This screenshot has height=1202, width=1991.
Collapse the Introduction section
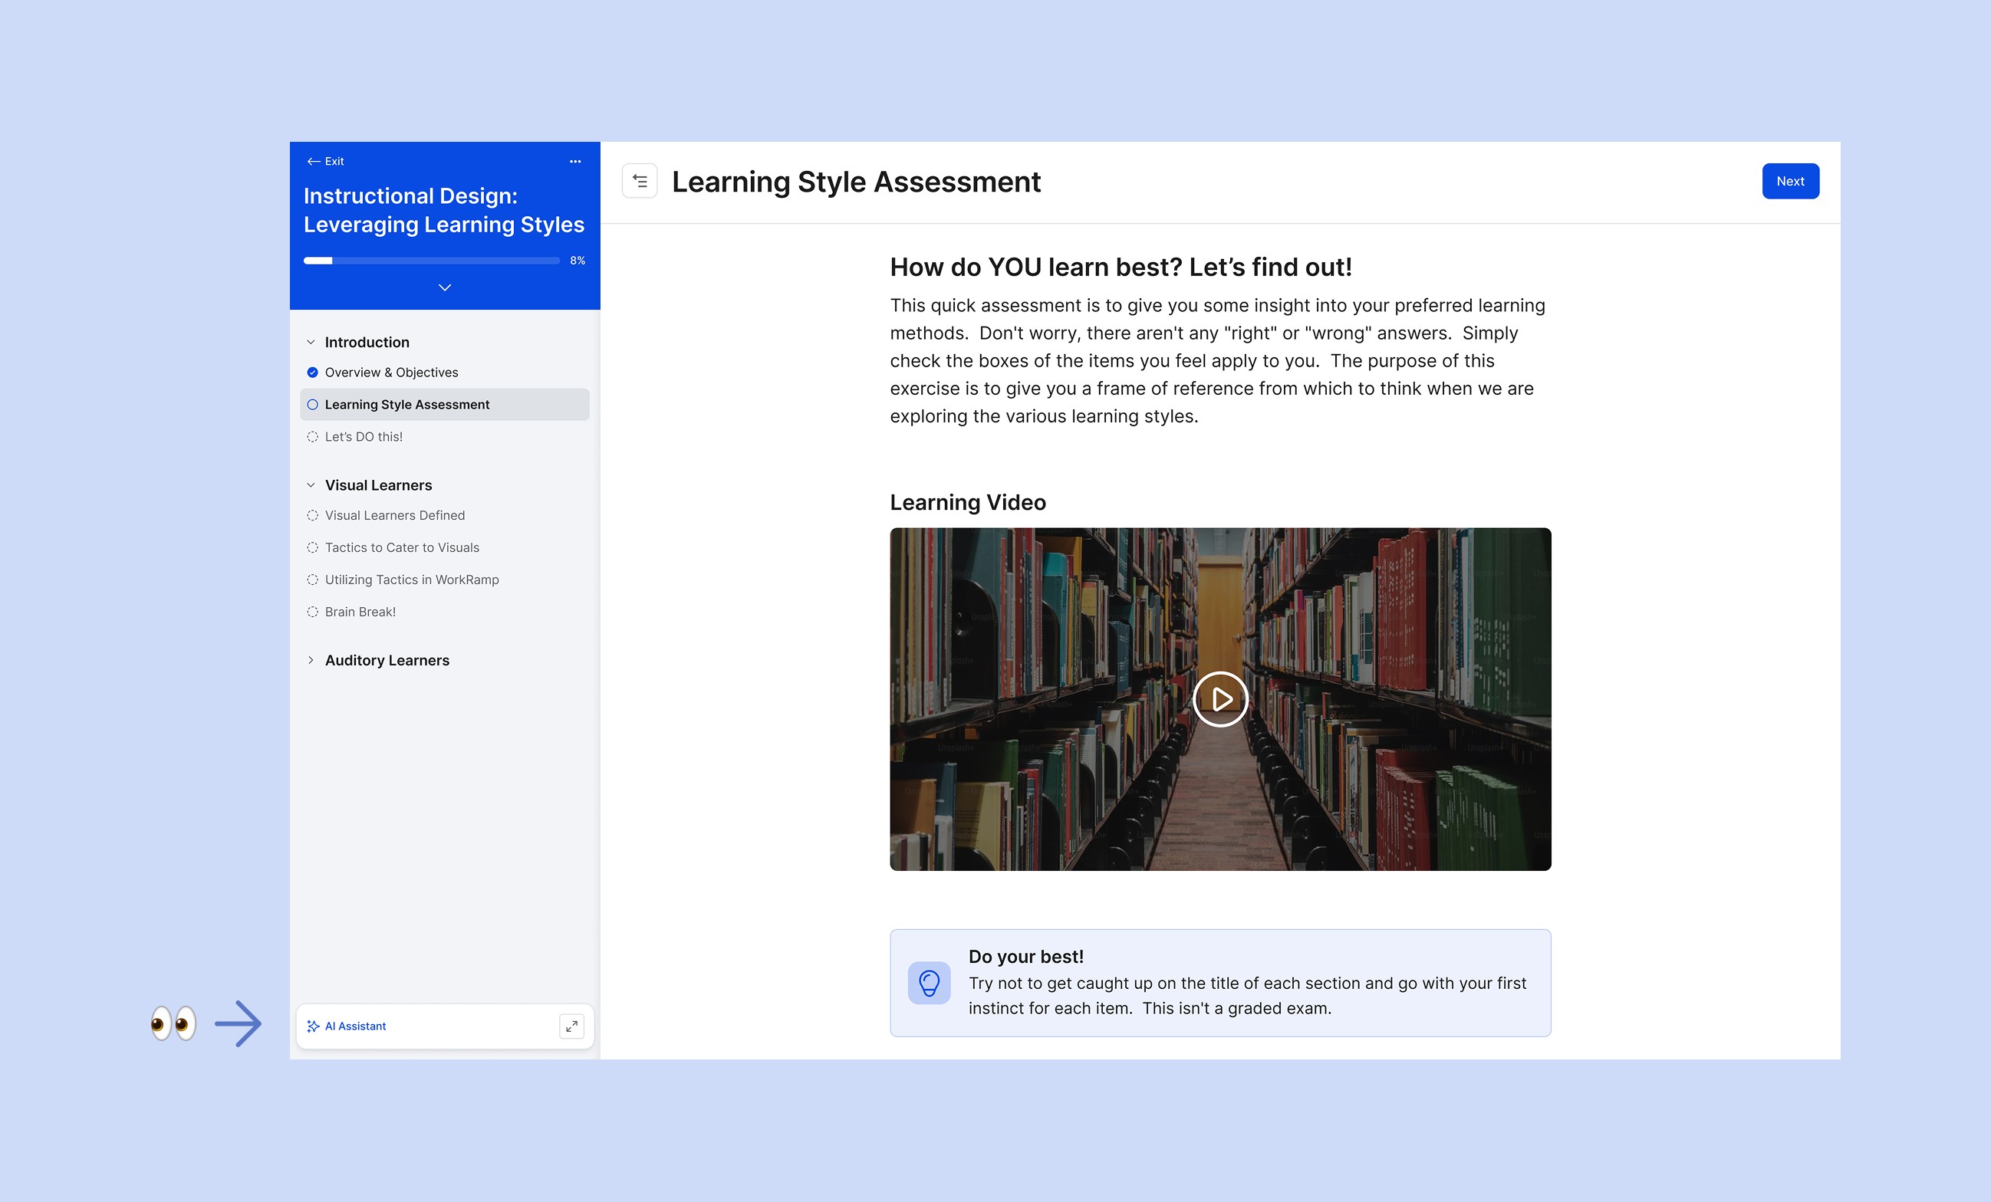click(311, 343)
